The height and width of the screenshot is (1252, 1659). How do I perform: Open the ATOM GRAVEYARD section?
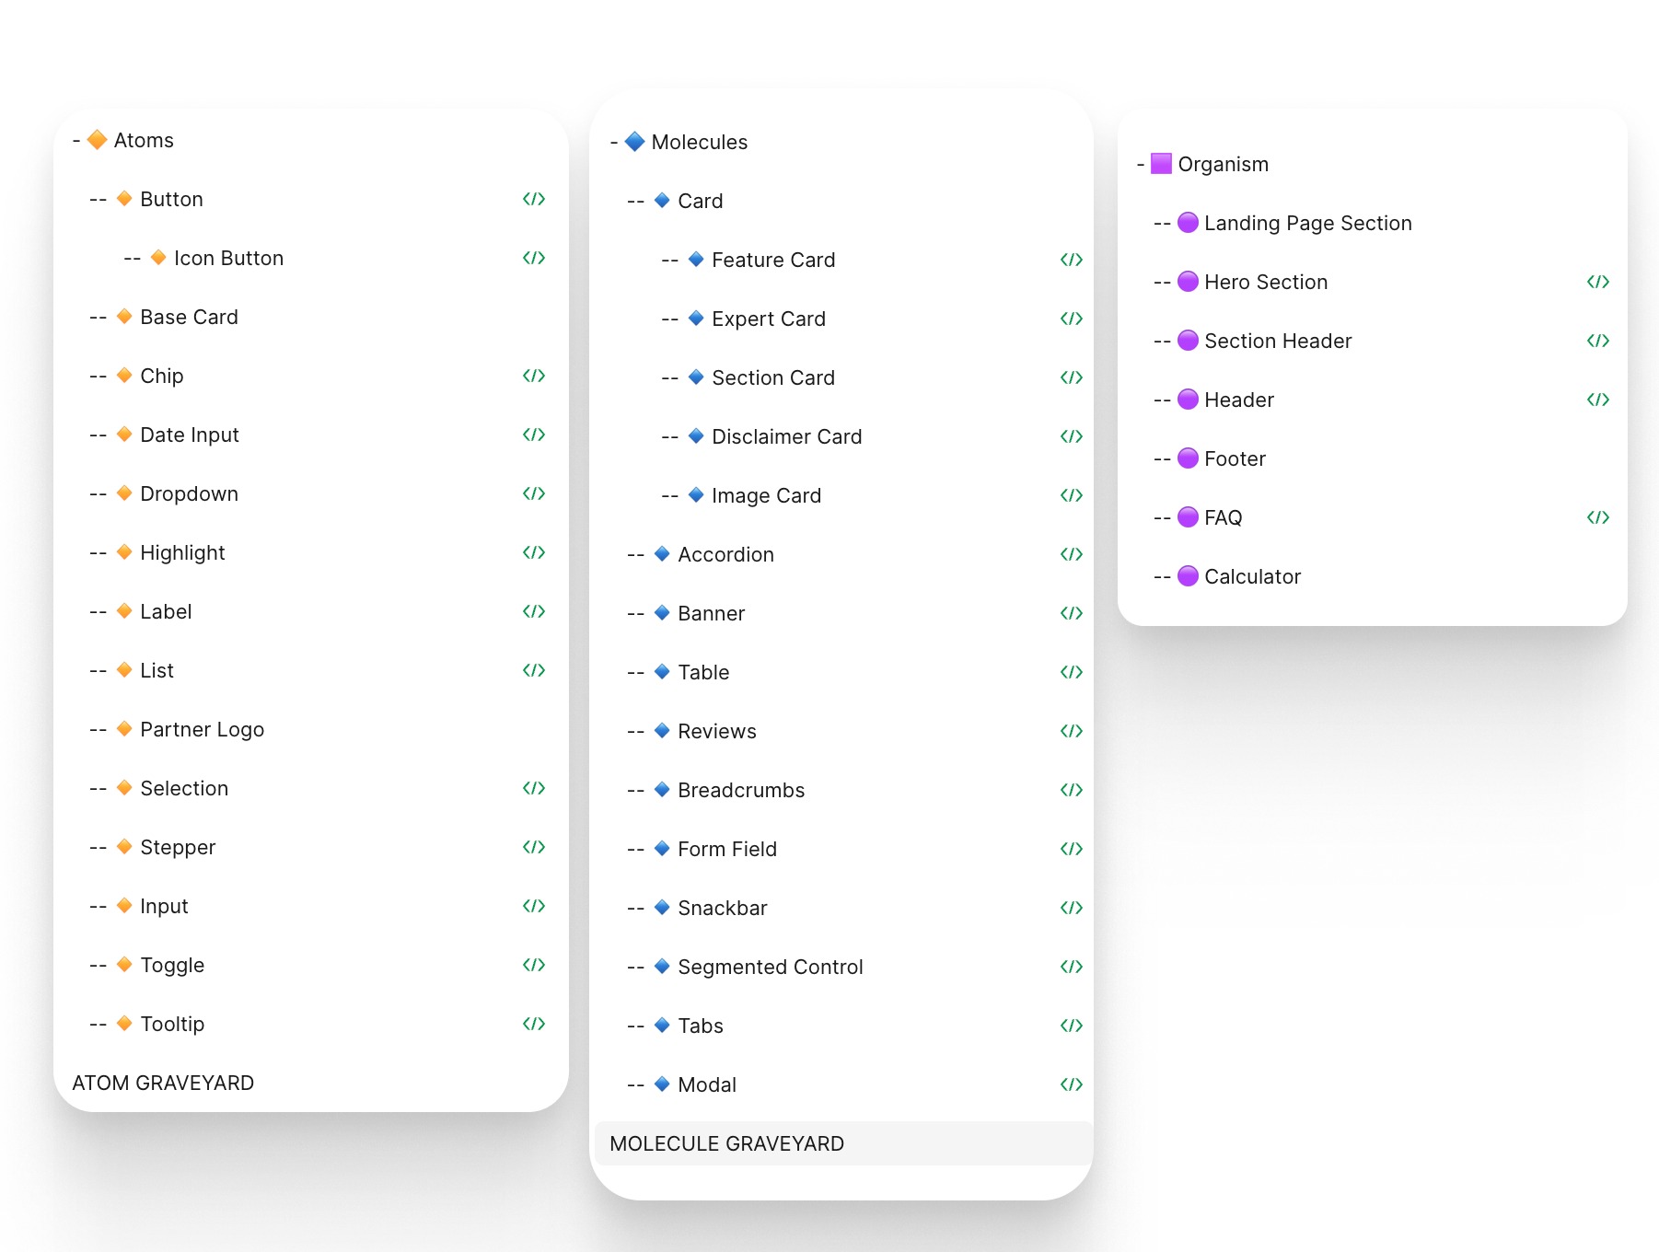click(164, 1083)
